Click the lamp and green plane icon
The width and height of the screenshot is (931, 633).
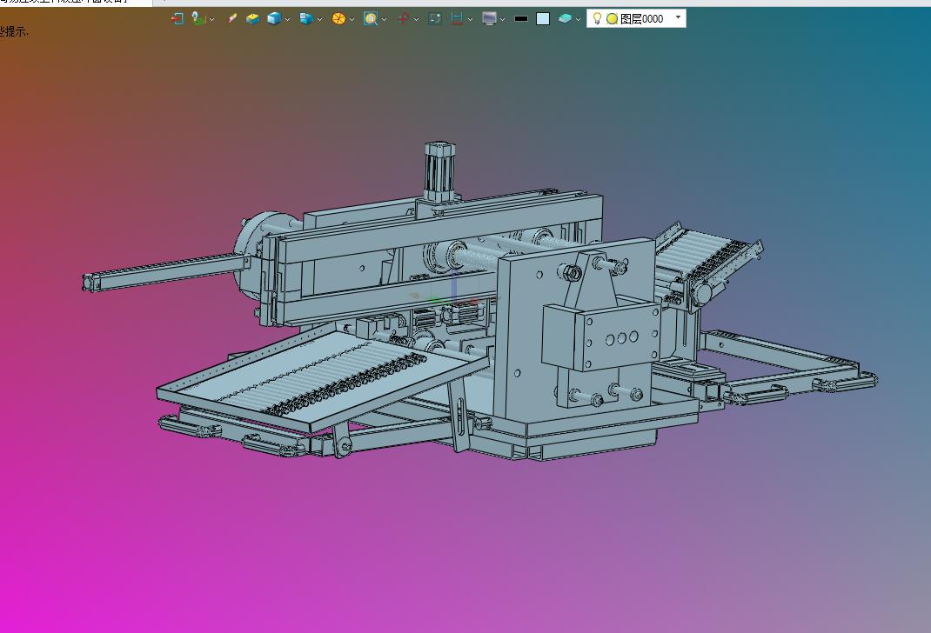pyautogui.click(x=198, y=19)
